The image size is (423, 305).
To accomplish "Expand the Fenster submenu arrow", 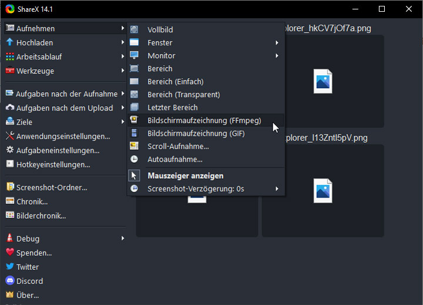I will coord(277,43).
